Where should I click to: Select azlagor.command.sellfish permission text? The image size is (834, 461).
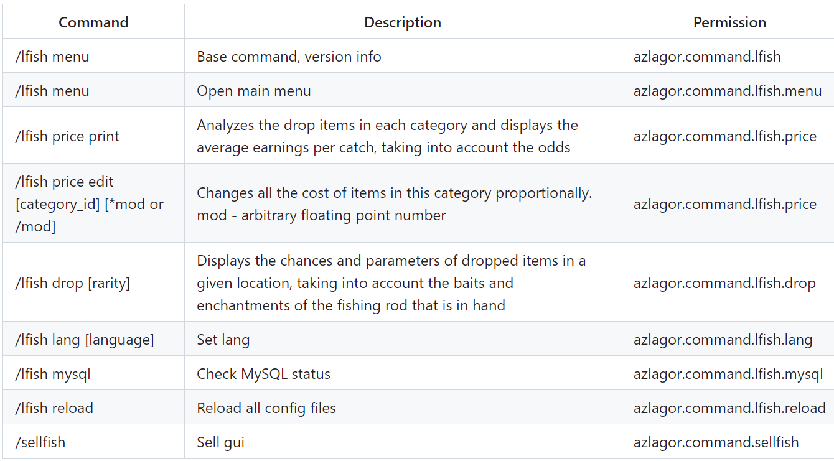(716, 442)
